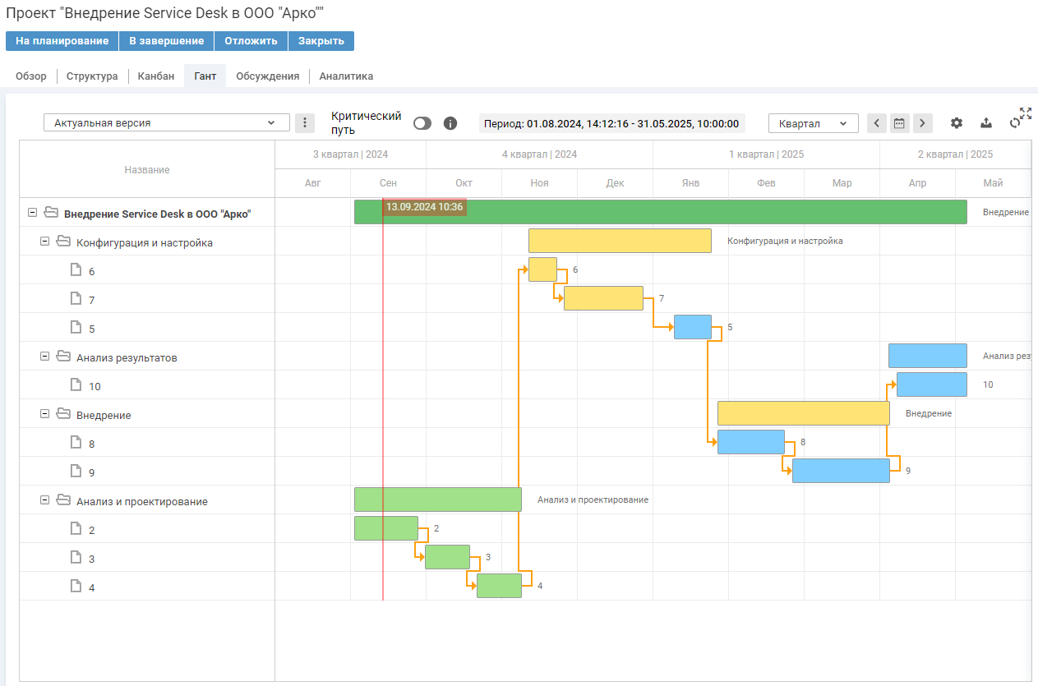Go to next period with right arrow

(923, 123)
